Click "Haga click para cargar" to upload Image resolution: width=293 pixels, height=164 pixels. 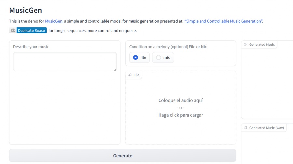tap(180, 115)
